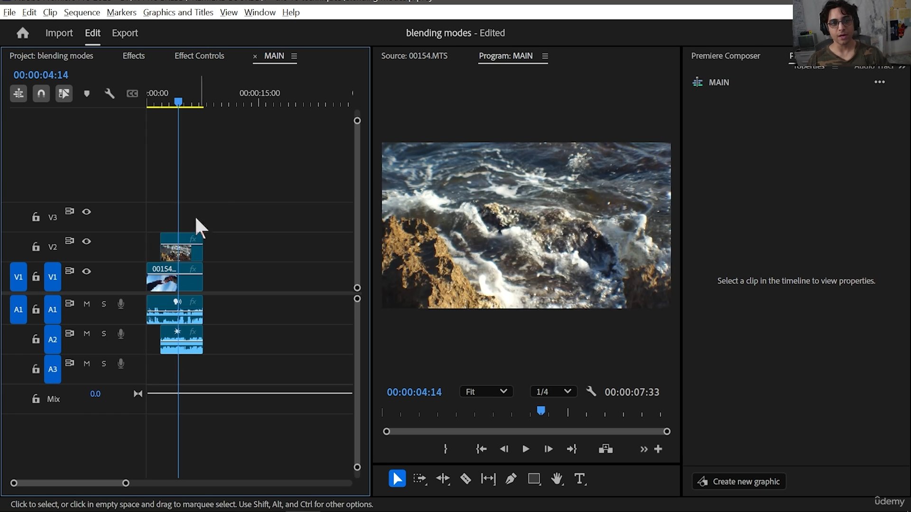
Task: Open the Fit zoom level dropdown
Action: click(486, 392)
